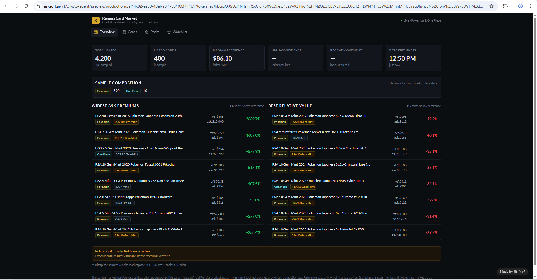
Task: View site information icon in address bar
Action: pyautogui.click(x=38, y=6)
